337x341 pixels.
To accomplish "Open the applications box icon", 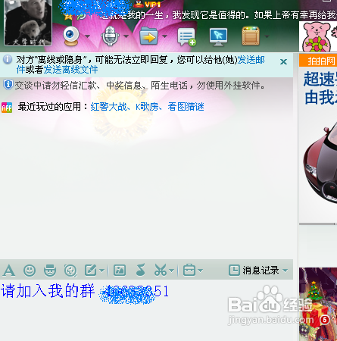I will 251,36.
